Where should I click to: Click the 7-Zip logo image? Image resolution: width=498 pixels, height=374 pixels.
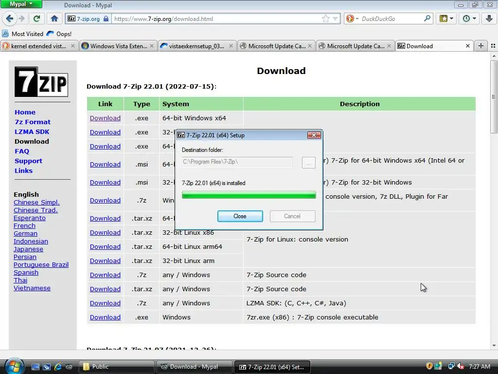point(41,82)
